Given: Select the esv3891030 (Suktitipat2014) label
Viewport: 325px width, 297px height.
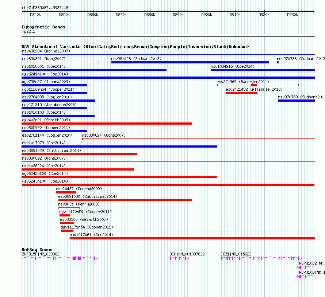Looking at the screenshot, I should click(88, 196).
